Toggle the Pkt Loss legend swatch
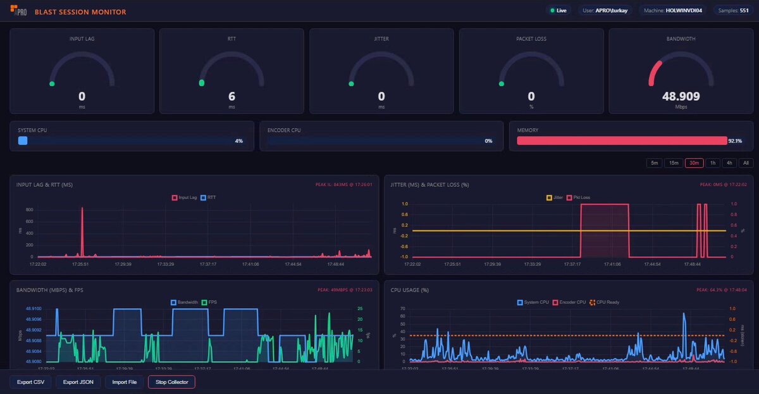The width and height of the screenshot is (759, 394). (569, 198)
